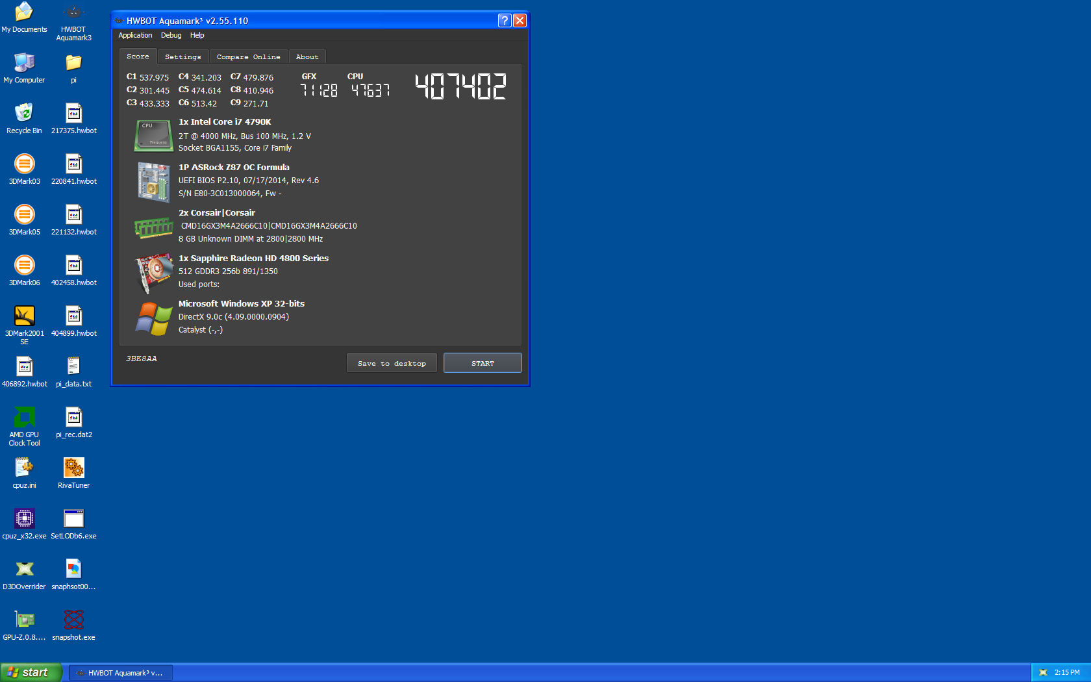Screen dimensions: 1091x682
Task: Click the Corsair memory module icon
Action: [x=153, y=227]
